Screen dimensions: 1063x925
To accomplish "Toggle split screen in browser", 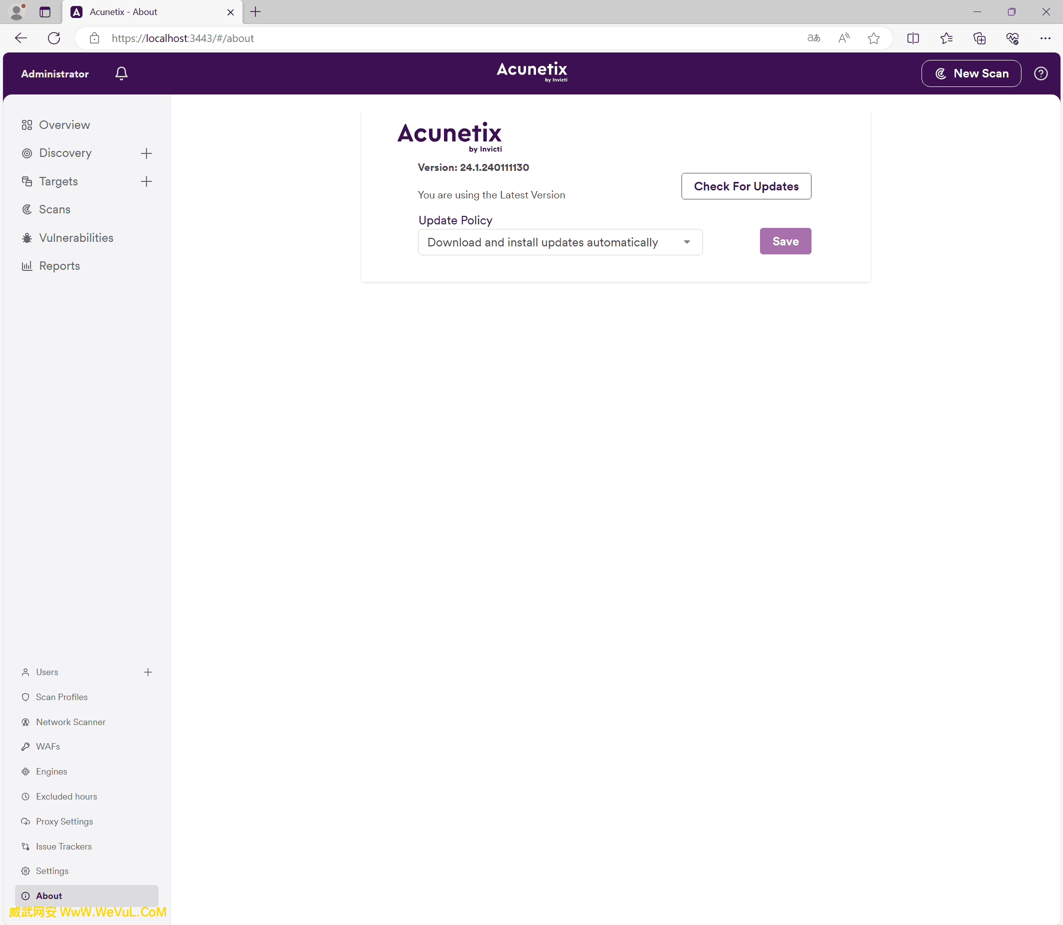I will [x=912, y=38].
